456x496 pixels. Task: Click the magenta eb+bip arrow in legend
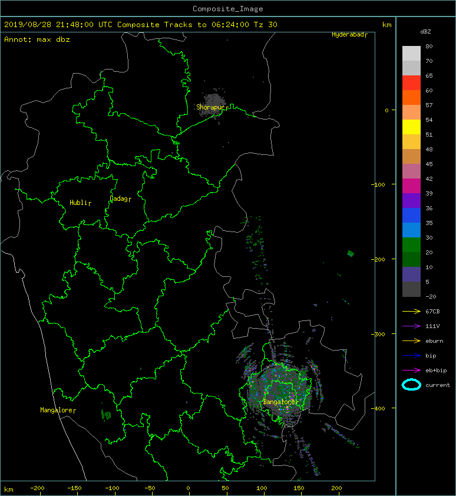411,370
